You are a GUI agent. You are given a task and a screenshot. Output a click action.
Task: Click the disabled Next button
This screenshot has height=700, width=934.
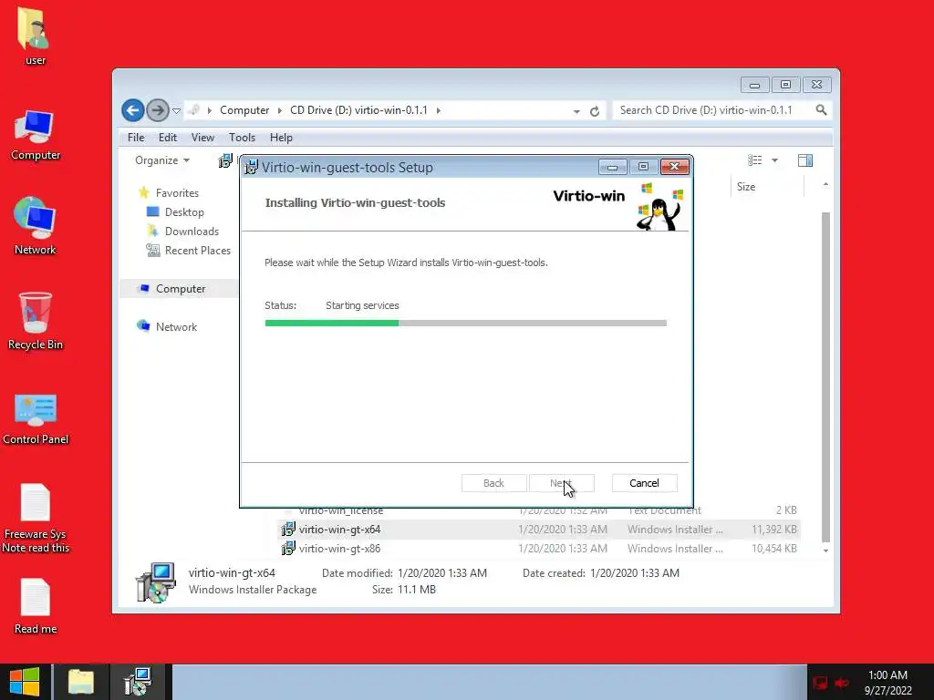(x=561, y=483)
